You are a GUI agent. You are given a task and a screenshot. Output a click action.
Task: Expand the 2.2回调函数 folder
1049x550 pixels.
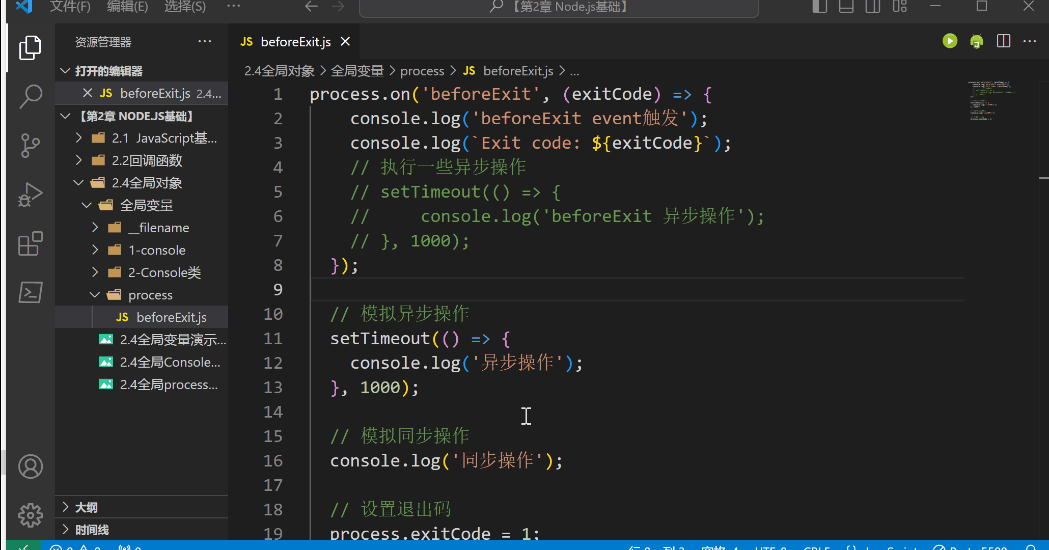(x=78, y=160)
